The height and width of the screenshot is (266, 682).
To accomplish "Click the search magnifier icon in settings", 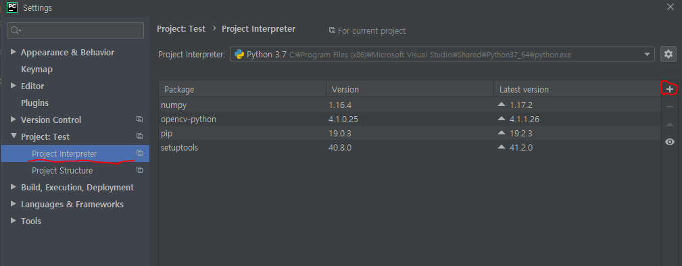I will point(16,30).
